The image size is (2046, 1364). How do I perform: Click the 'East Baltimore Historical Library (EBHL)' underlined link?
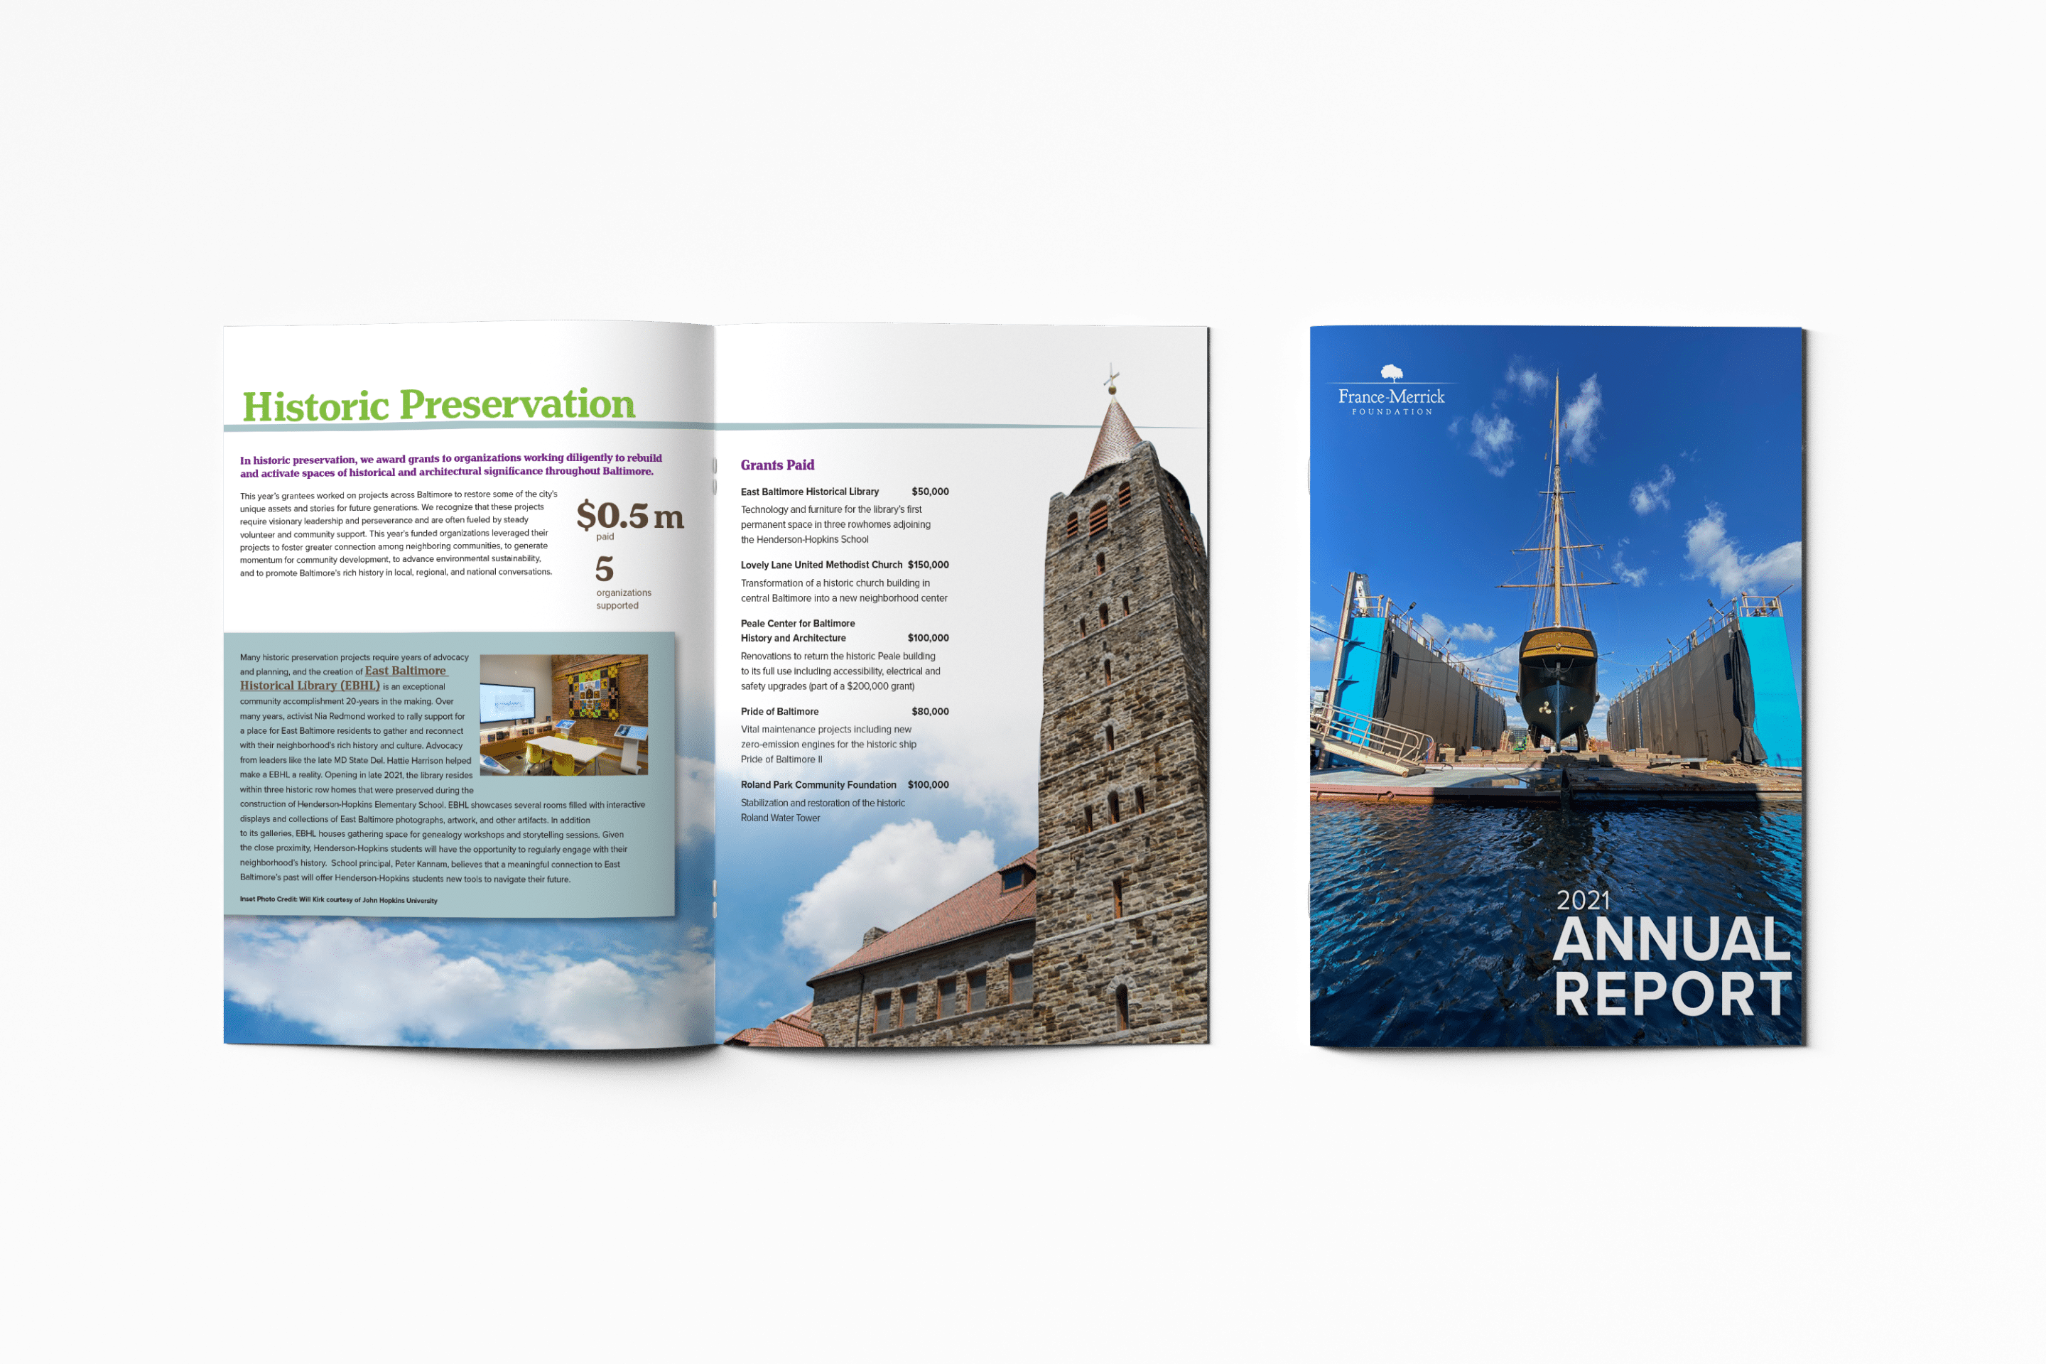coord(344,678)
